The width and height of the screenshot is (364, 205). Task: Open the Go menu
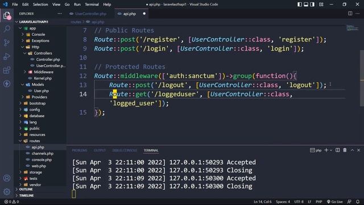tap(67, 5)
